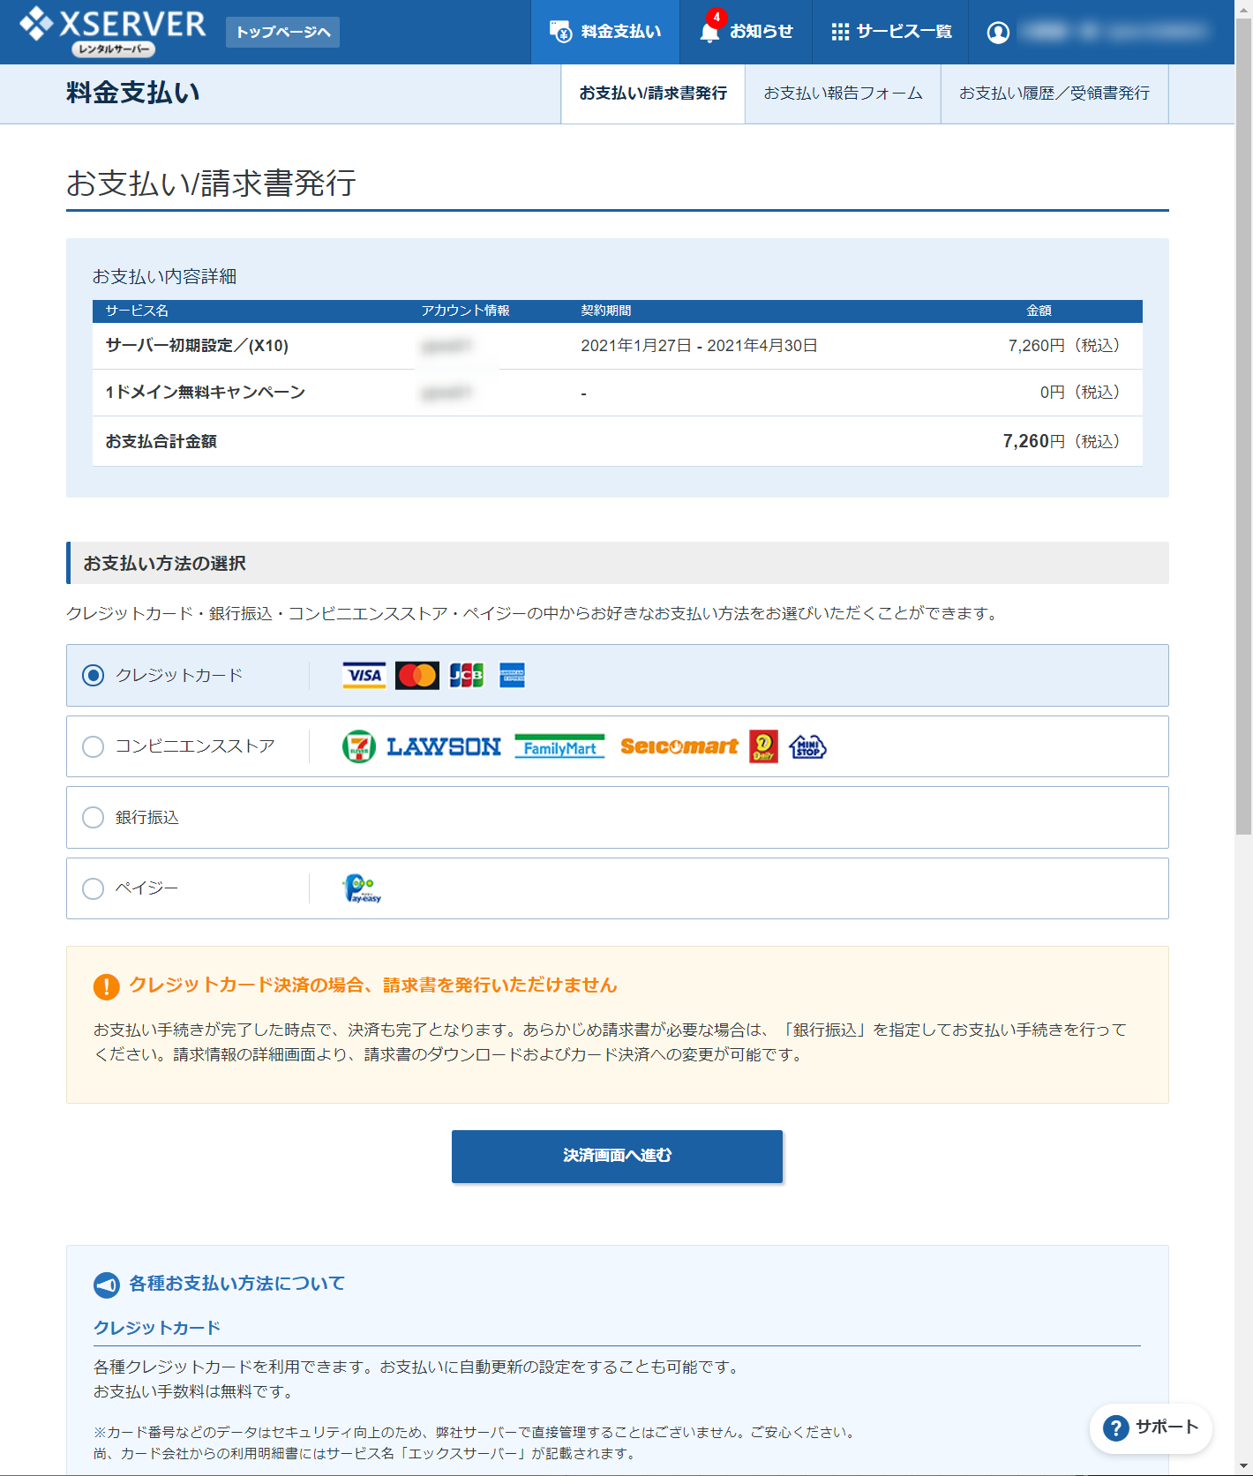Viewport: 1253px width, 1476px height.
Task: Click contract period 2021年1月27日 - 2021年4月30日
Action: pos(699,346)
